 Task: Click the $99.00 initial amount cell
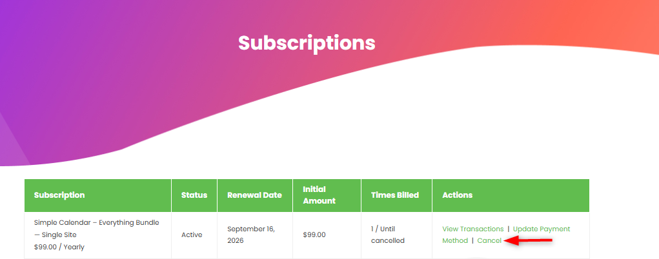(314, 235)
